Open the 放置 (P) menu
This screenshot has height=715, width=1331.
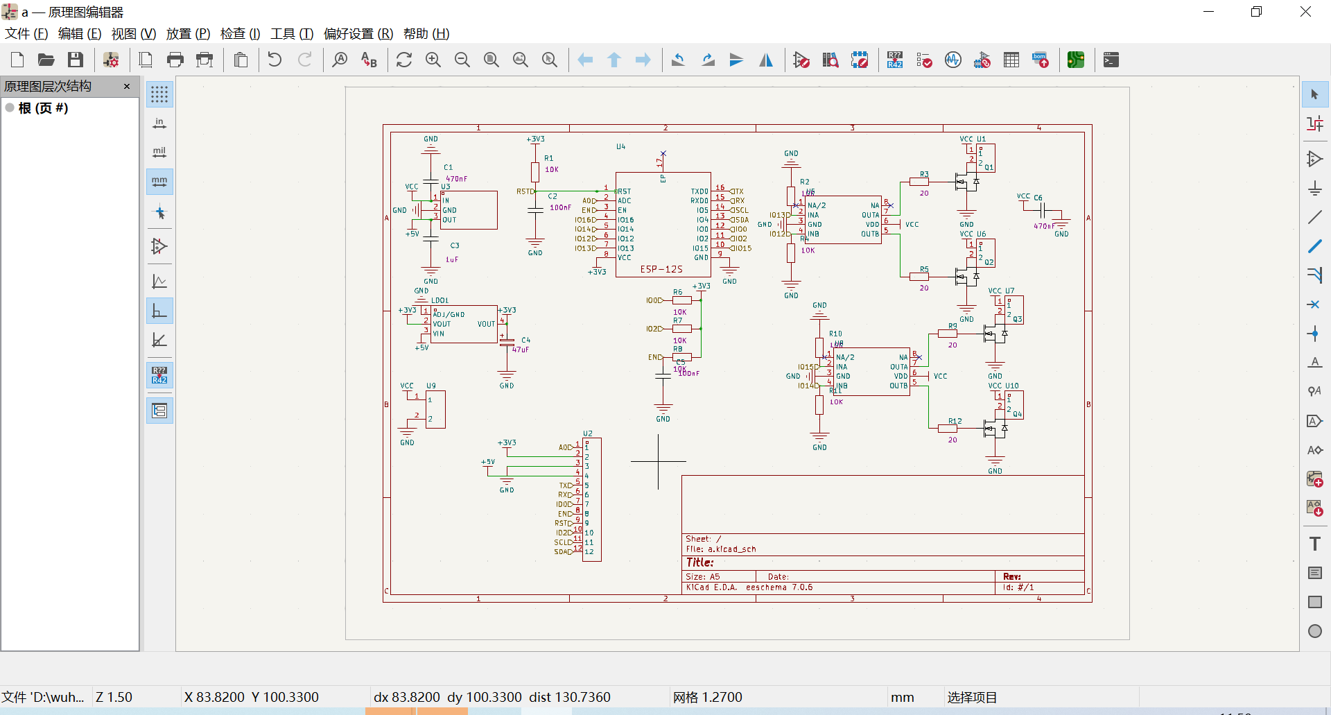(188, 33)
